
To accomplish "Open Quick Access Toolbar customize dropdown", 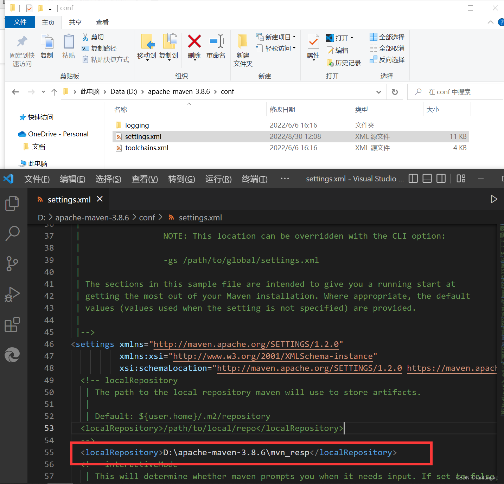I will tap(50, 8).
